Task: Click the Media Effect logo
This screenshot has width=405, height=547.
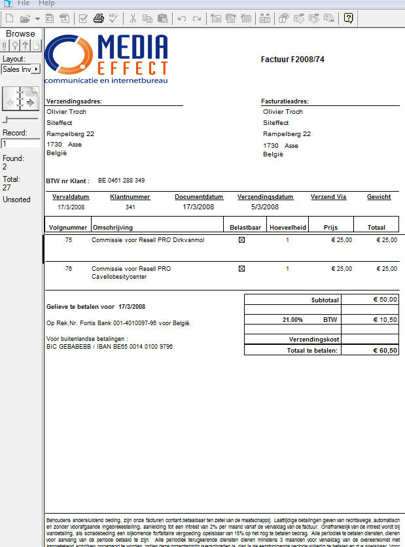Action: (x=107, y=59)
